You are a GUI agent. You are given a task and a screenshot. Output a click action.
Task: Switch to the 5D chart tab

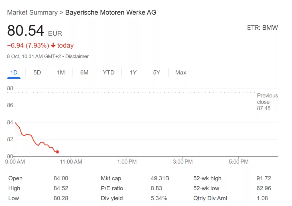(37, 73)
